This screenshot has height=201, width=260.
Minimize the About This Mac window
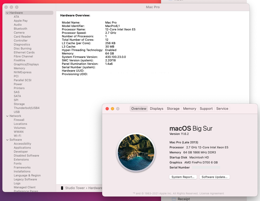112,109
